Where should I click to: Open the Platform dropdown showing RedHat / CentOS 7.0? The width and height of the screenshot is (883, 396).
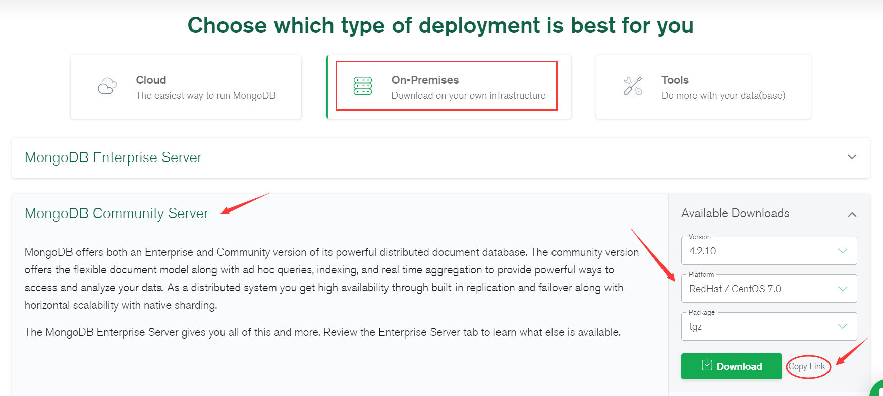769,289
